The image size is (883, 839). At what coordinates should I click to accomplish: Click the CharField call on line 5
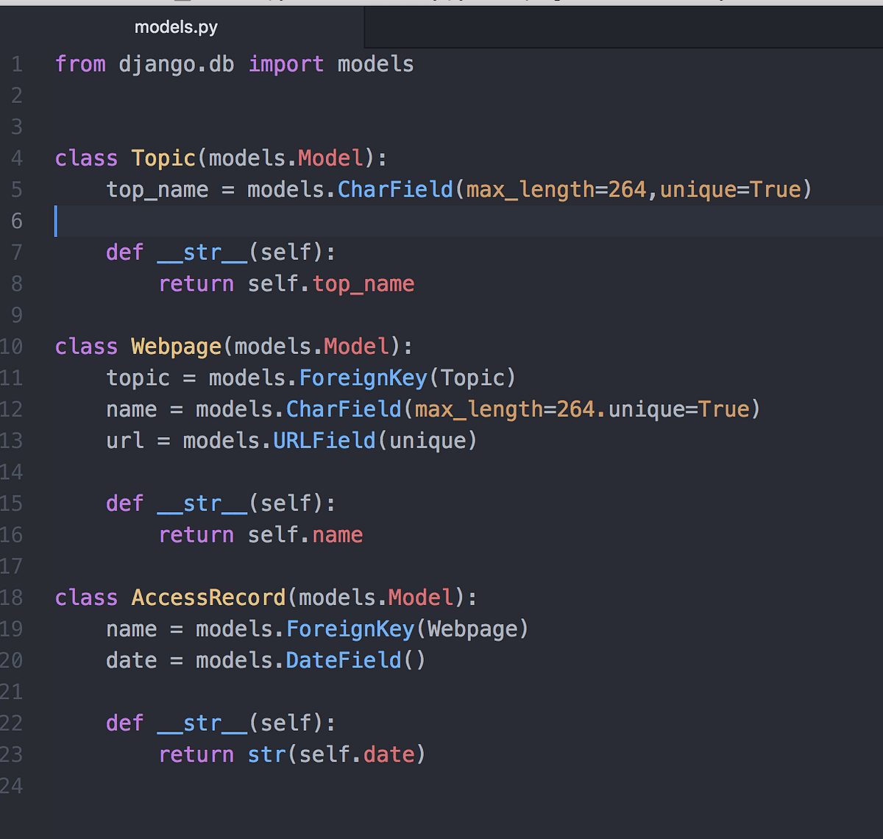click(x=394, y=189)
